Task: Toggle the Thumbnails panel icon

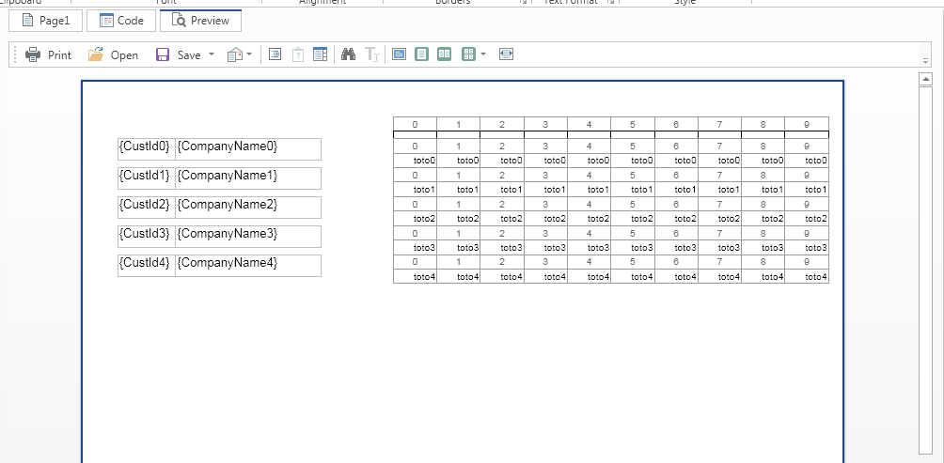Action: [320, 54]
